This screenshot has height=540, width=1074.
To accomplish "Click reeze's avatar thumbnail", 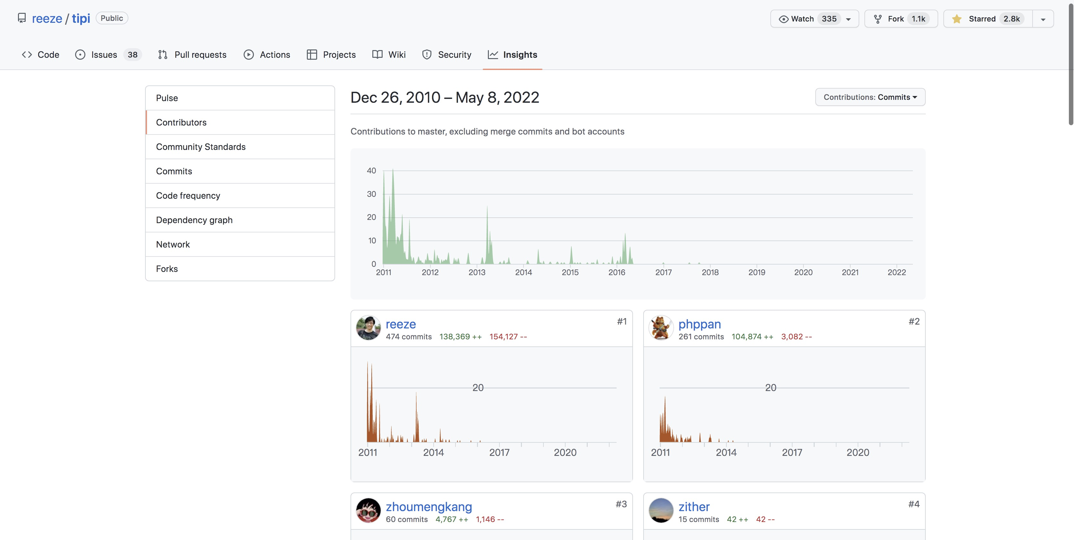I will pyautogui.click(x=368, y=328).
